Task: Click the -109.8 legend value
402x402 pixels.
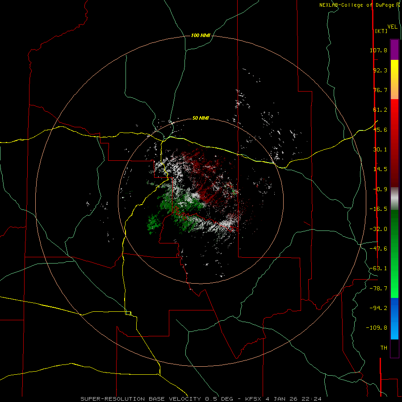Action: click(x=377, y=328)
